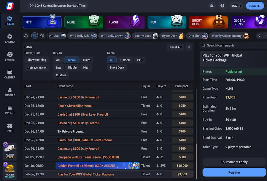
Task: Switch to the NLHE tab
Action: pos(83,22)
